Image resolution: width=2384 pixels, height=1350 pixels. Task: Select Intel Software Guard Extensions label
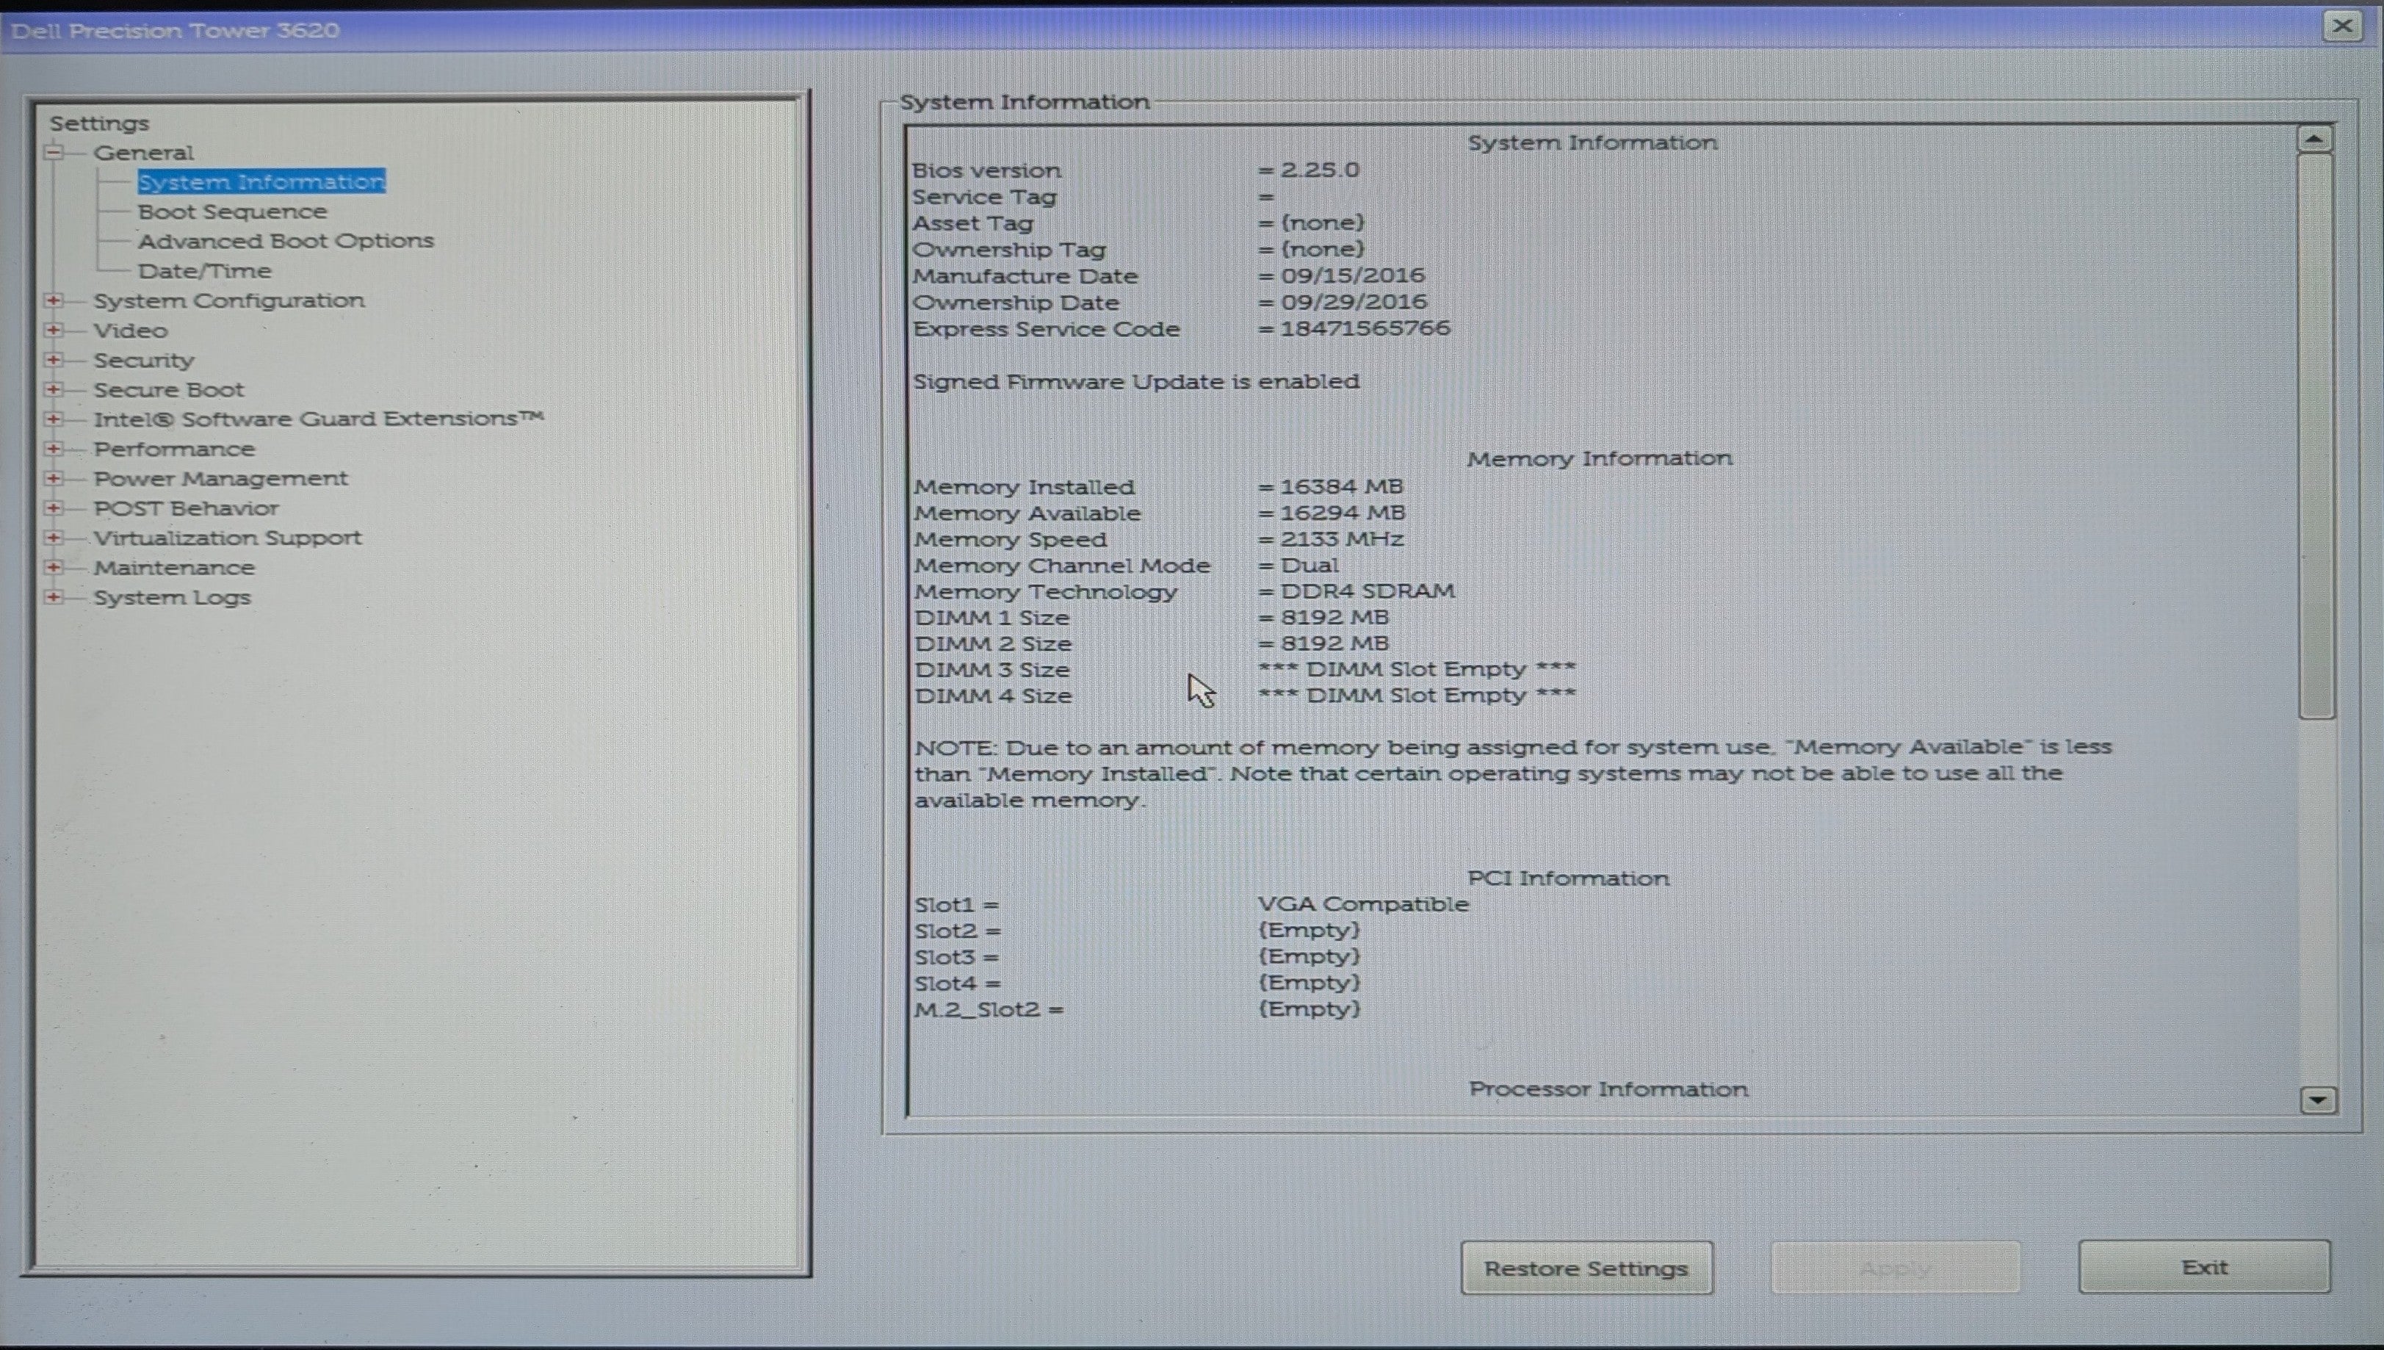pyautogui.click(x=318, y=419)
